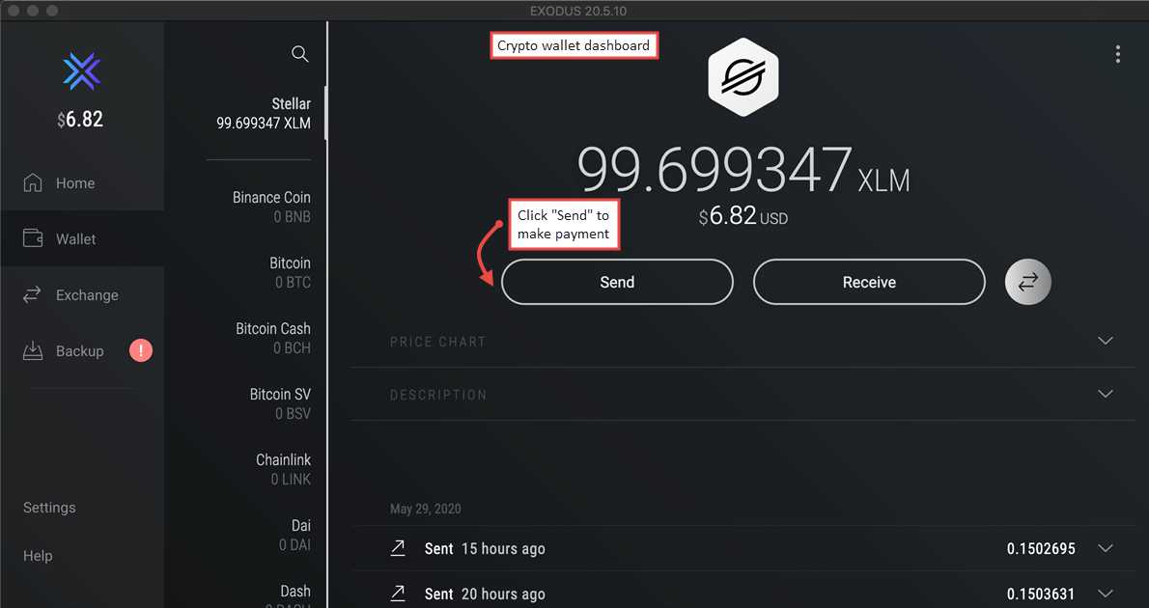This screenshot has height=608, width=1149.
Task: Click the Sent 15 hours ago row
Action: click(x=743, y=549)
